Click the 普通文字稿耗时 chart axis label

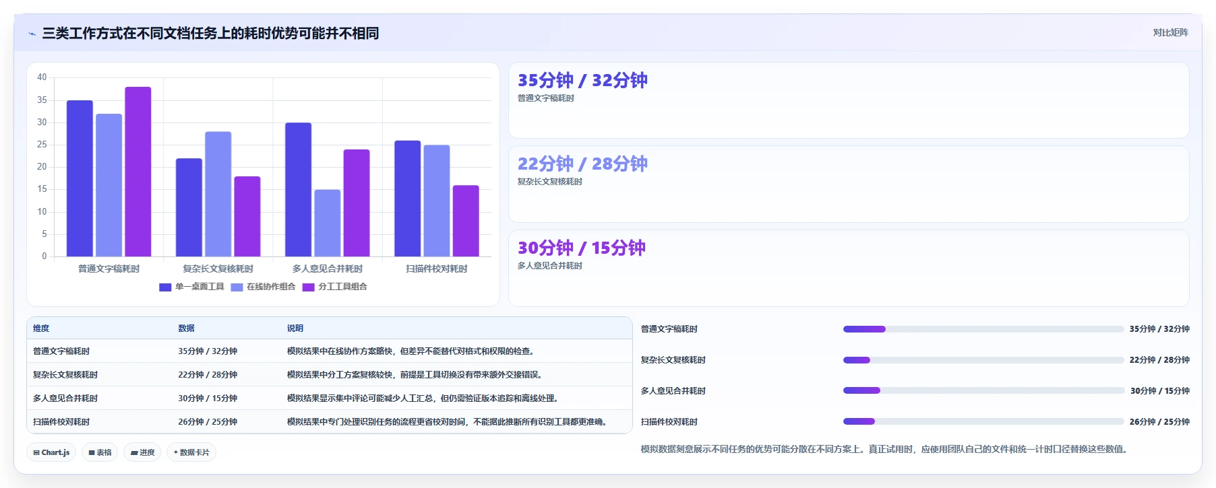click(109, 269)
